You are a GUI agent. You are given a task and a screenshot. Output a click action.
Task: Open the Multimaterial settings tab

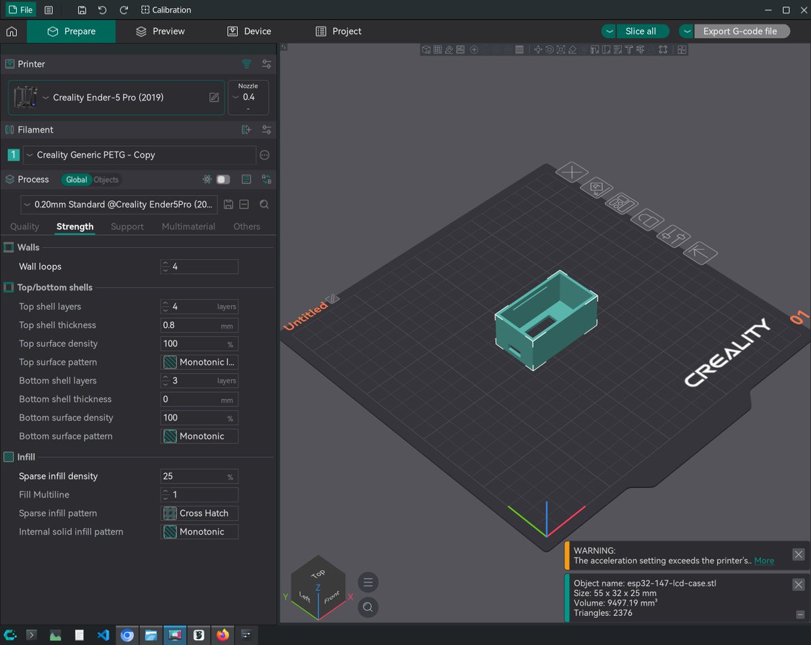tap(189, 226)
